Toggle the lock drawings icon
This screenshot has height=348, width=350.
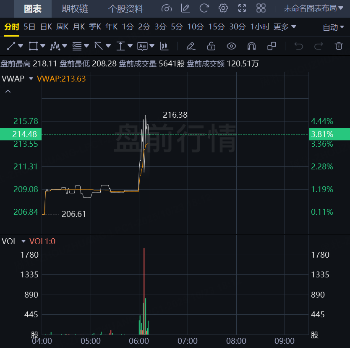[211, 46]
